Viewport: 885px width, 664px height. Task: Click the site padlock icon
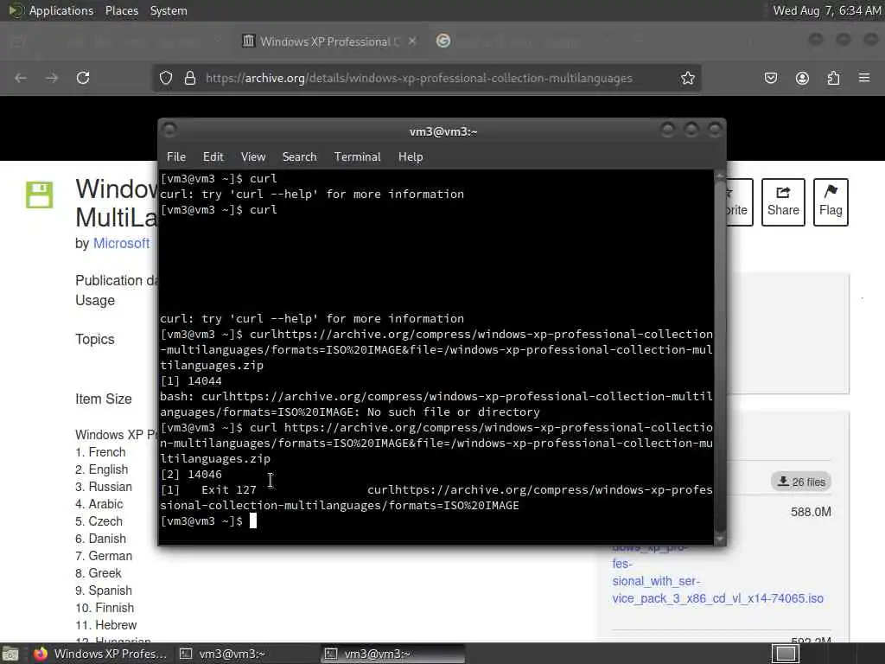[x=190, y=78]
